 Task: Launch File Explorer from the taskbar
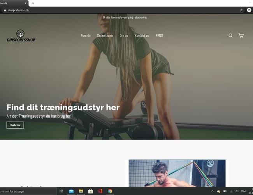click(x=81, y=191)
